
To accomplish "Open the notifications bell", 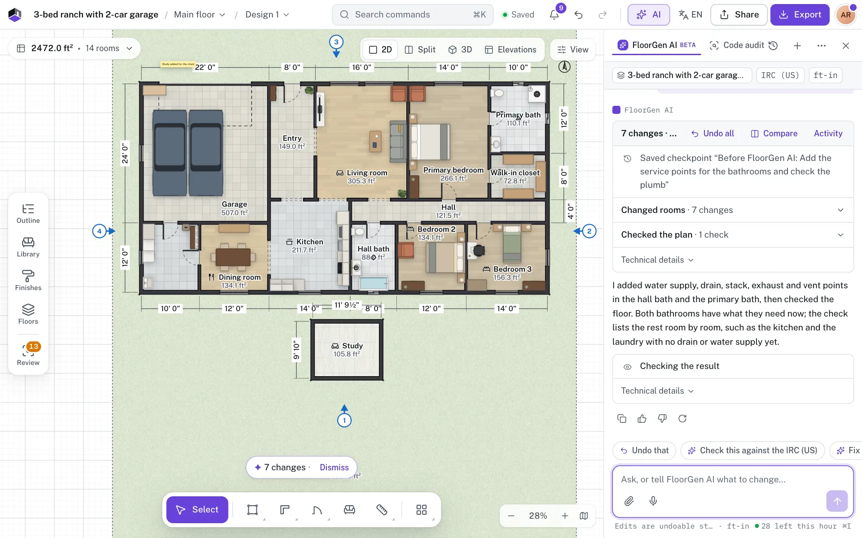I will click(554, 15).
